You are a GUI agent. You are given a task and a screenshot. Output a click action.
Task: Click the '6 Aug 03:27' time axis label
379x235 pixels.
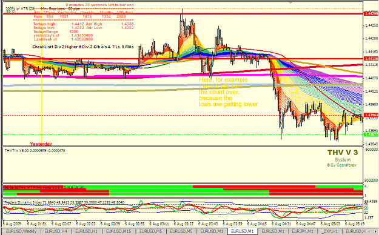pyautogui.click(x=183, y=223)
